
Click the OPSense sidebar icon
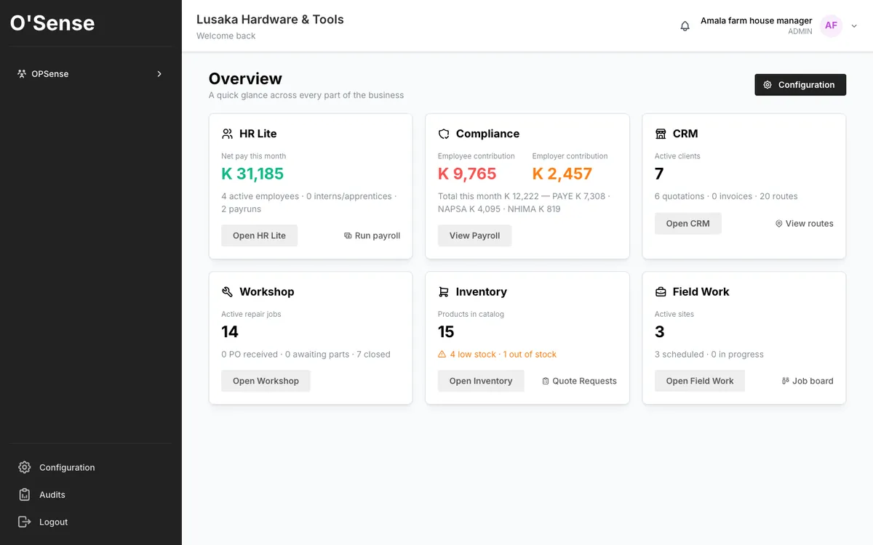click(x=22, y=74)
